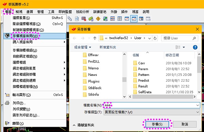Click the window layout icon beside 存檔視窗佈局

tap(7, 36)
